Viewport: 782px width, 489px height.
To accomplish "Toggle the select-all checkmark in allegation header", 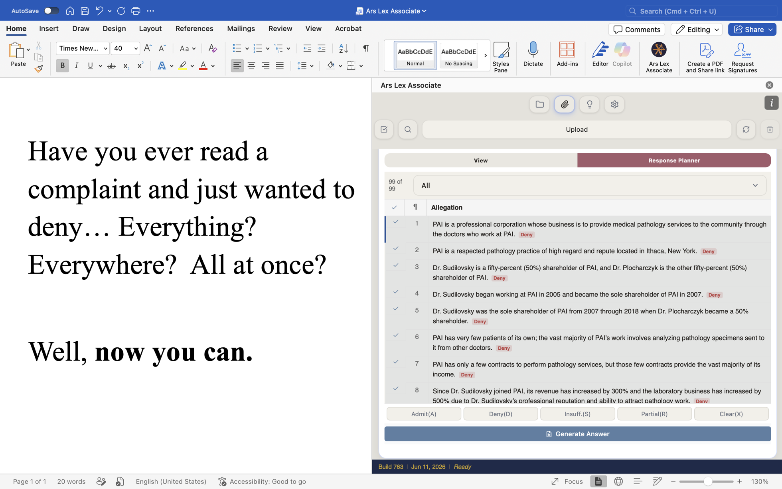I will click(x=394, y=207).
